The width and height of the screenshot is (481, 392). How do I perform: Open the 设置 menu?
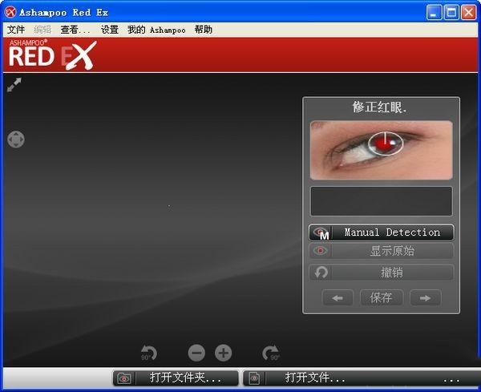[110, 30]
